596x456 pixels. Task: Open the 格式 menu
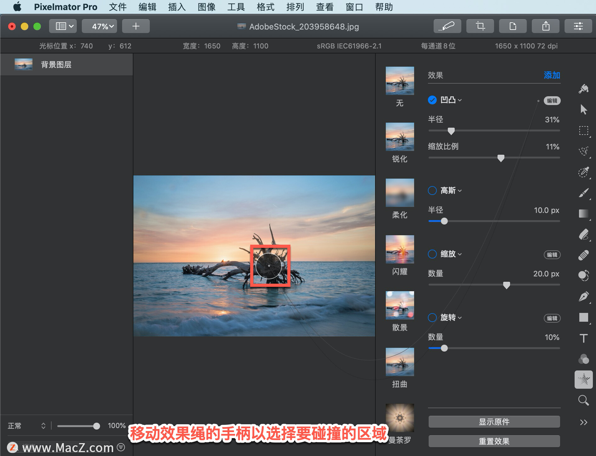coord(266,7)
